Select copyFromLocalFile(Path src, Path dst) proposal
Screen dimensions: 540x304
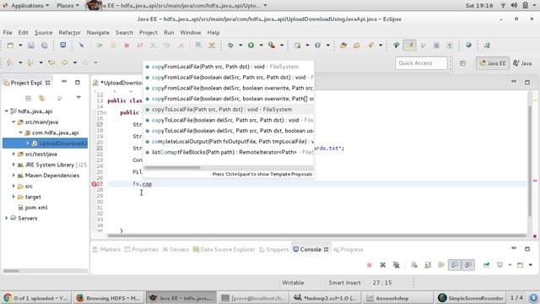(x=229, y=67)
